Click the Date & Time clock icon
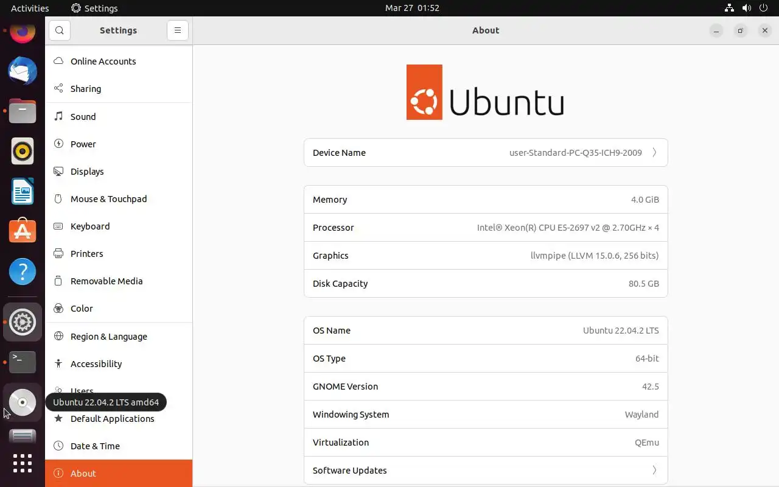This screenshot has width=779, height=487. 58,446
